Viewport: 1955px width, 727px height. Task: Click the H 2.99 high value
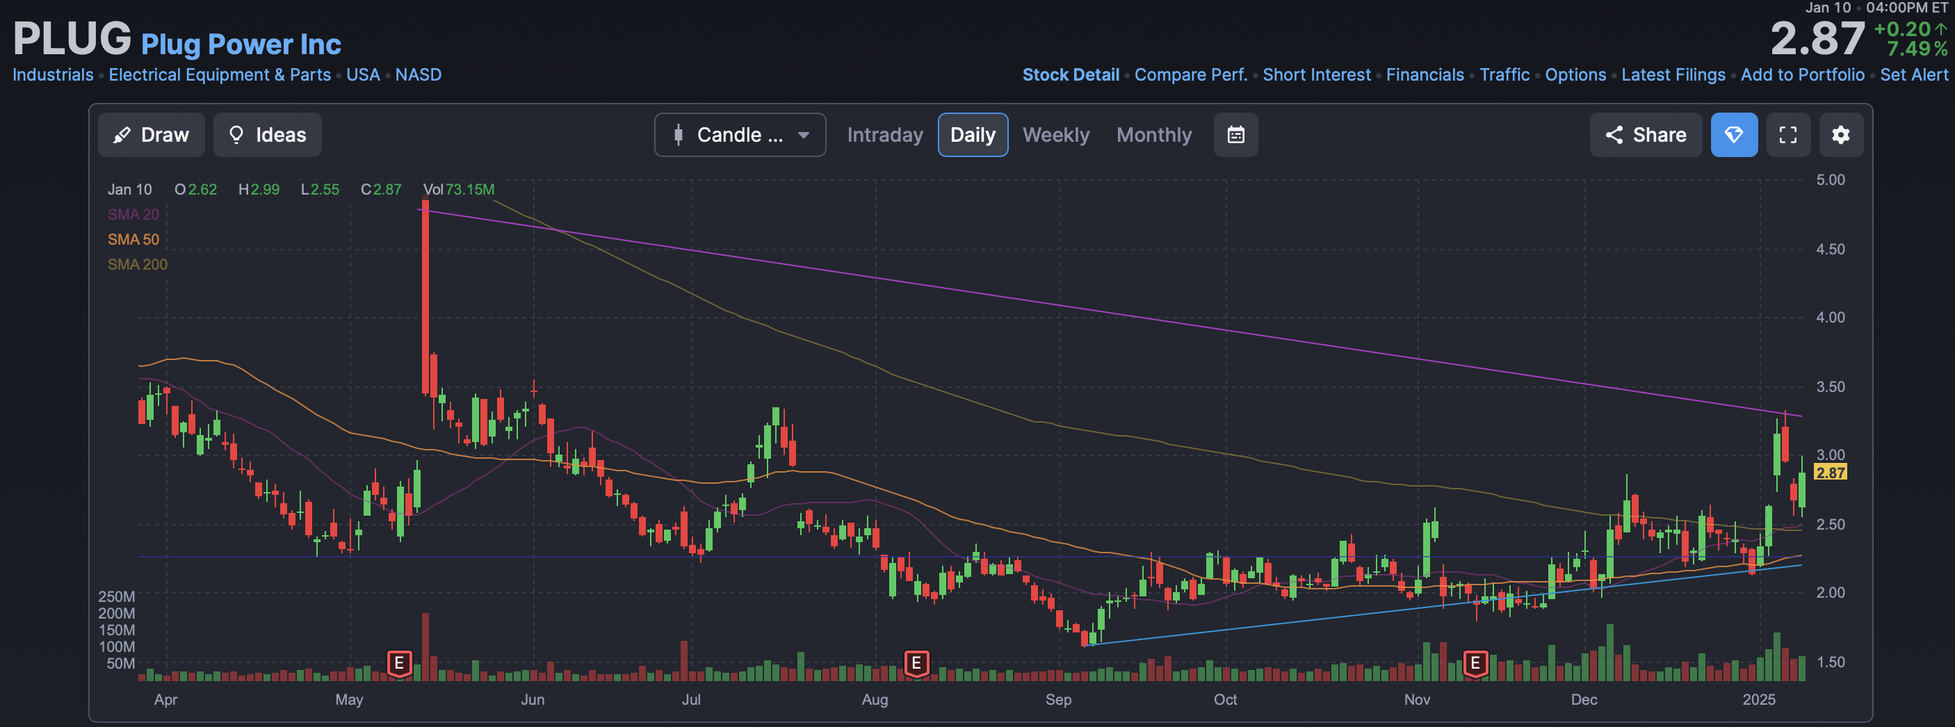coord(259,190)
